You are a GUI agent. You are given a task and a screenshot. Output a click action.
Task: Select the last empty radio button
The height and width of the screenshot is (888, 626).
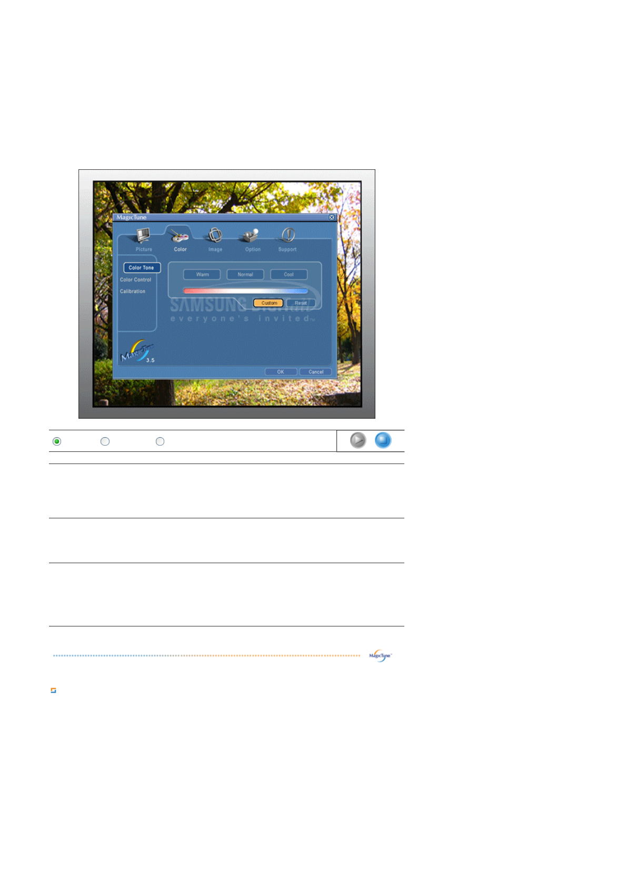pyautogui.click(x=160, y=441)
